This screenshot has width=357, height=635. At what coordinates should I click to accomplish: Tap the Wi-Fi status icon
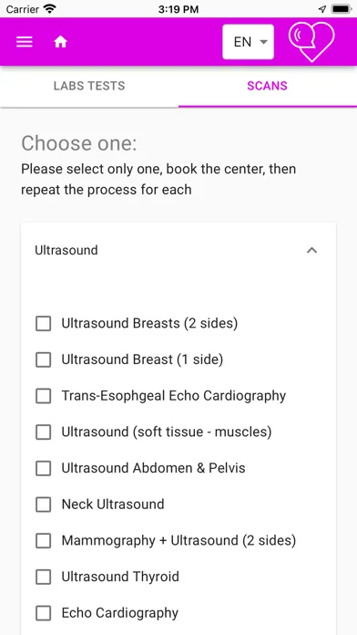pos(50,9)
